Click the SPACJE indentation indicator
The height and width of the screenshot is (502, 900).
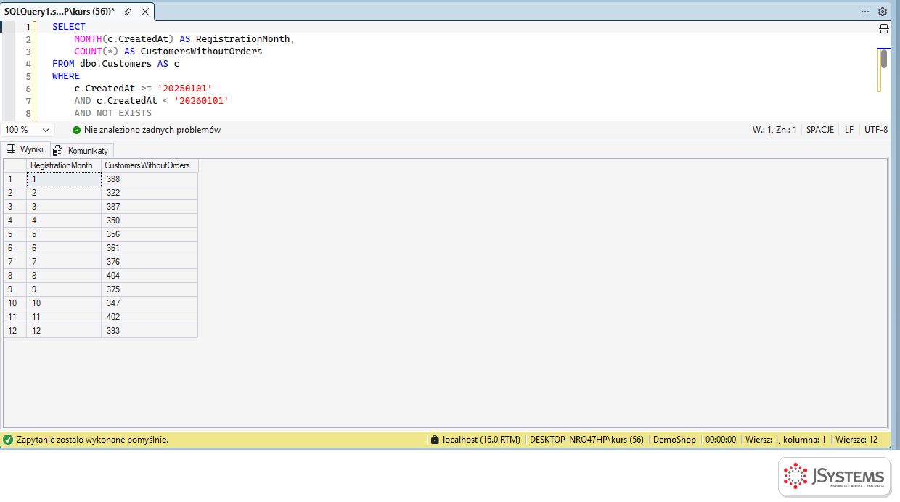[820, 130]
